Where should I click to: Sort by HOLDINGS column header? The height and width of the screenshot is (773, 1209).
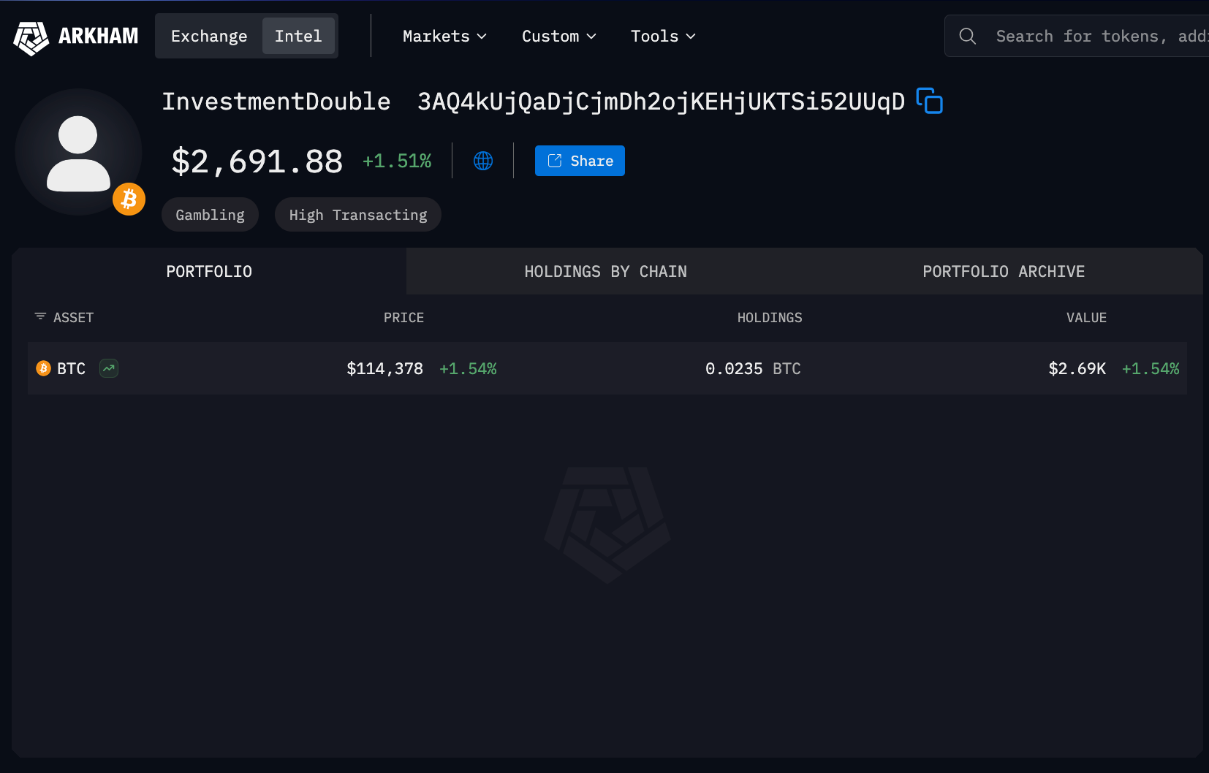coord(770,317)
